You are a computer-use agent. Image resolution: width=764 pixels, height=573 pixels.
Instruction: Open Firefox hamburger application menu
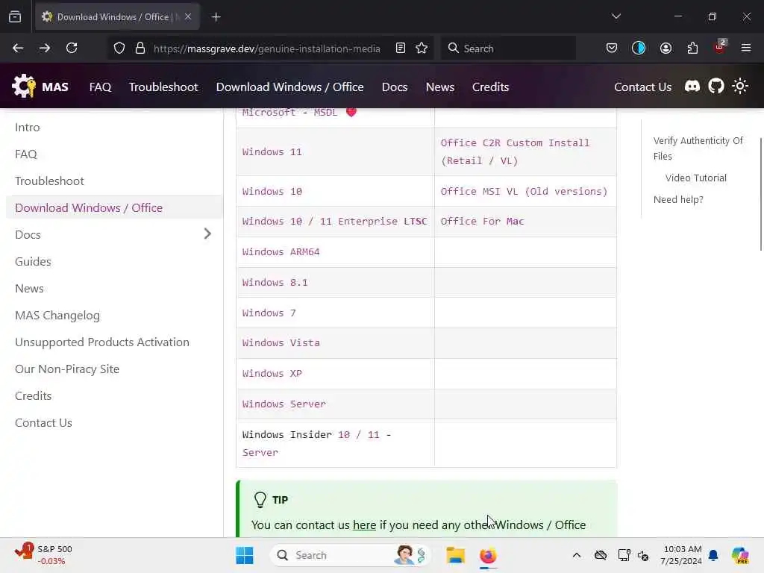click(746, 48)
